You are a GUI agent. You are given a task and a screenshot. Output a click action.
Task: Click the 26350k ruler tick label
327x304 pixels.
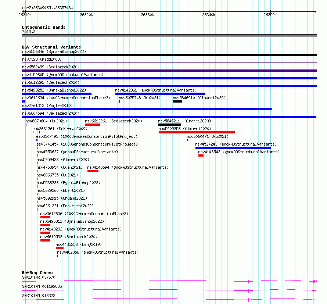click(x=270, y=15)
